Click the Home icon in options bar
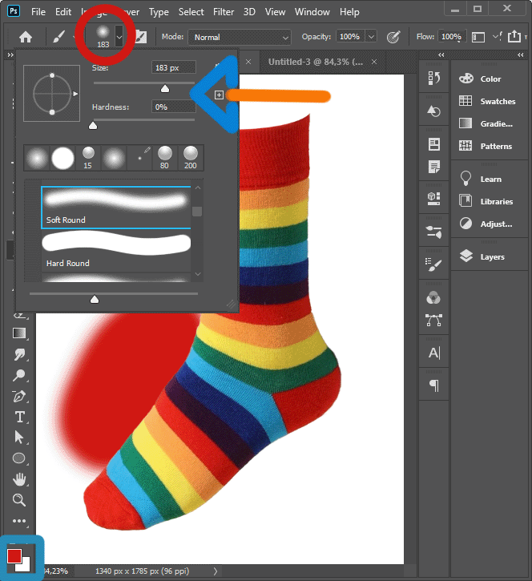532x581 pixels. coord(26,37)
